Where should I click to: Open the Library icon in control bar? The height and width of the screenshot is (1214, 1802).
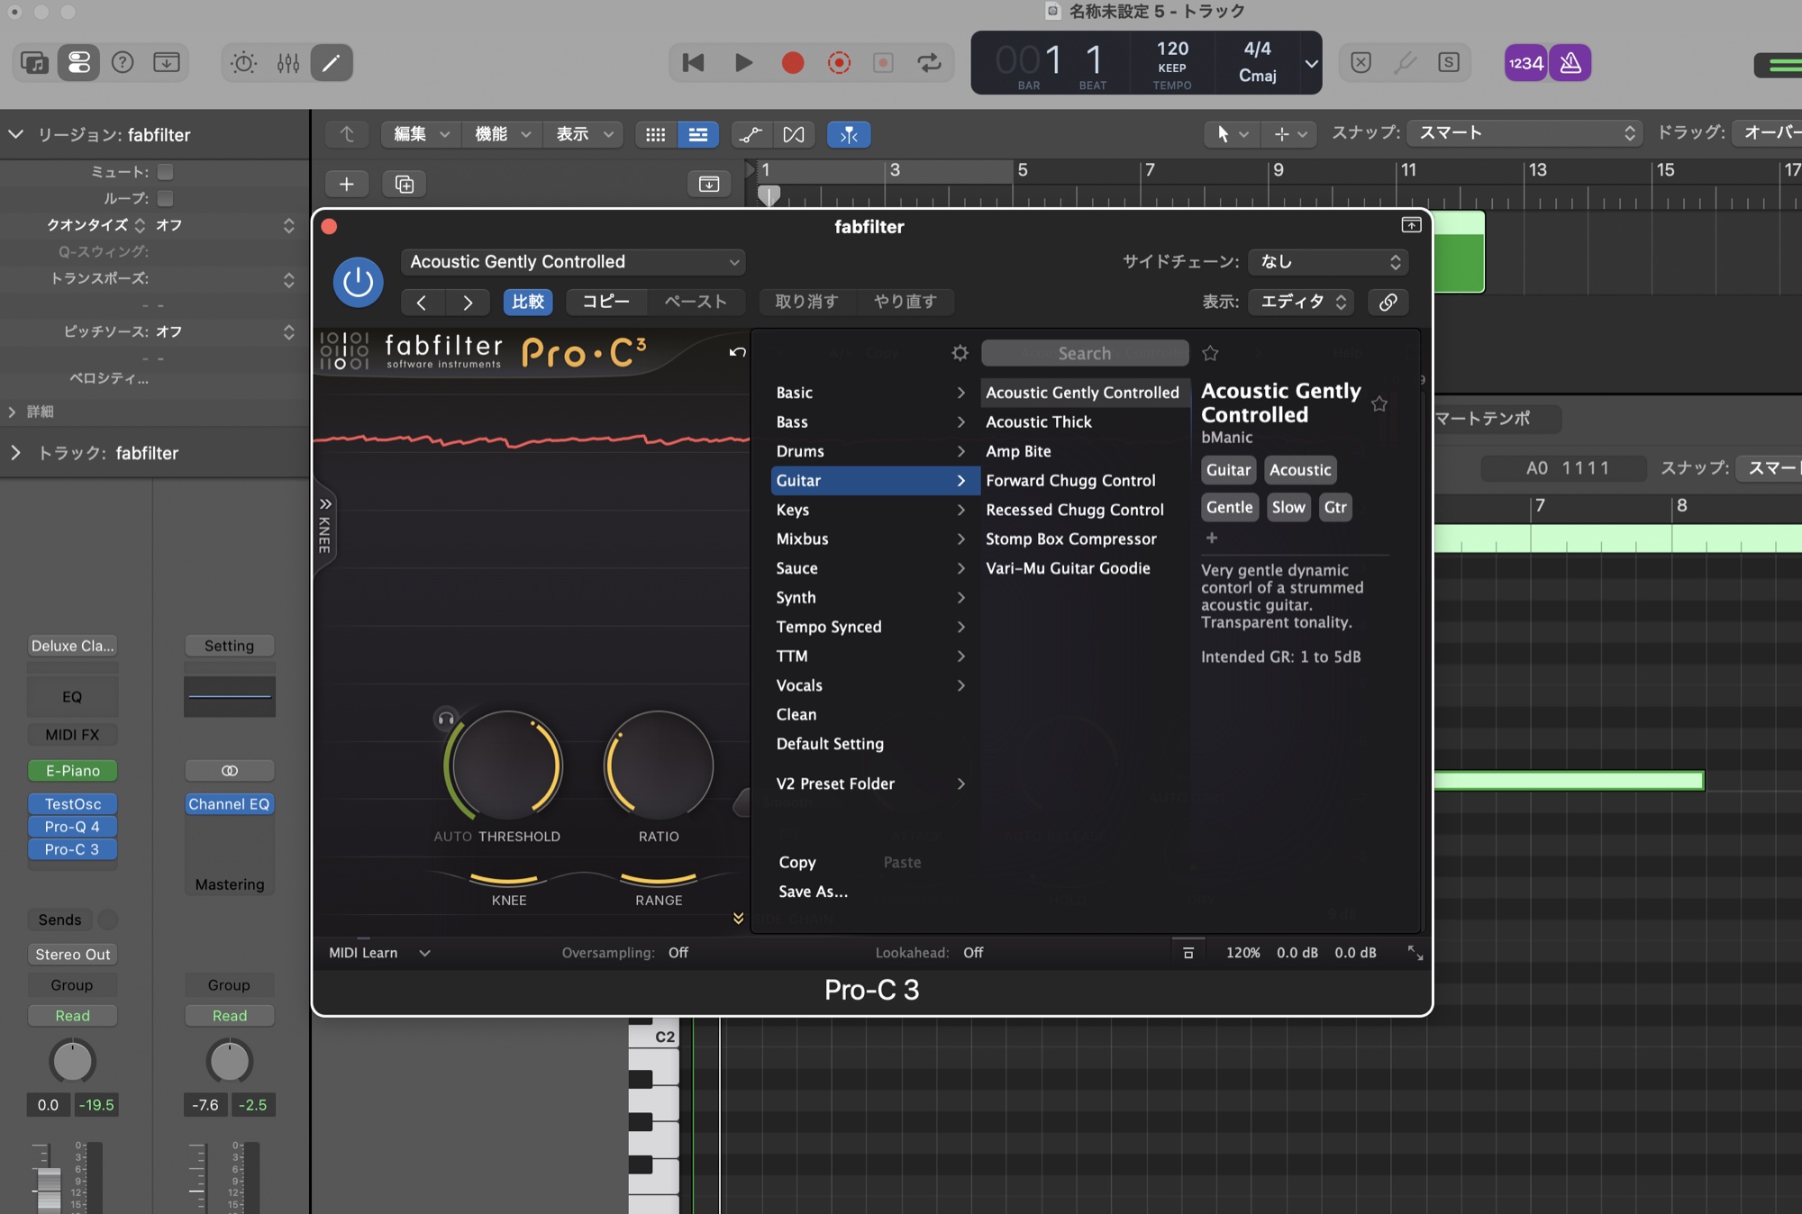(x=34, y=62)
